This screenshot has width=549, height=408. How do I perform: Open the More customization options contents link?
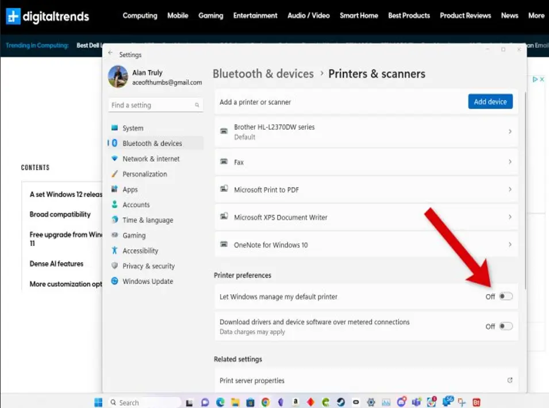[x=66, y=284]
